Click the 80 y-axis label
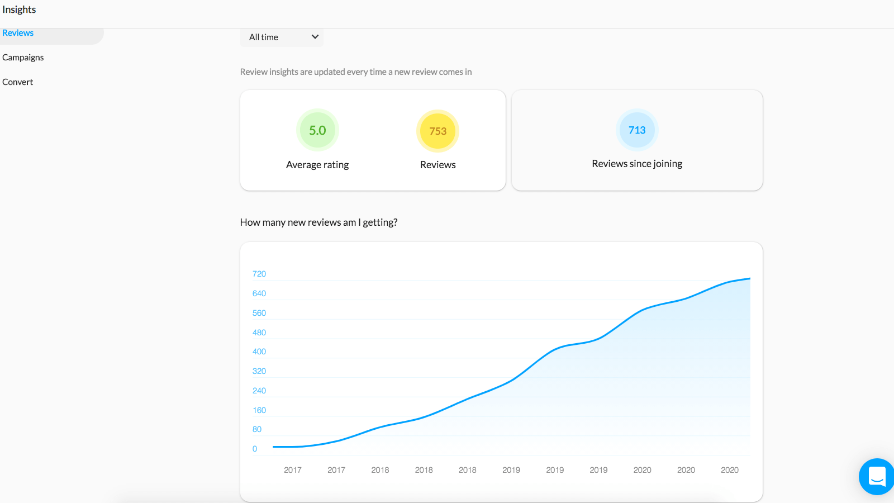This screenshot has height=503, width=894. [x=257, y=429]
